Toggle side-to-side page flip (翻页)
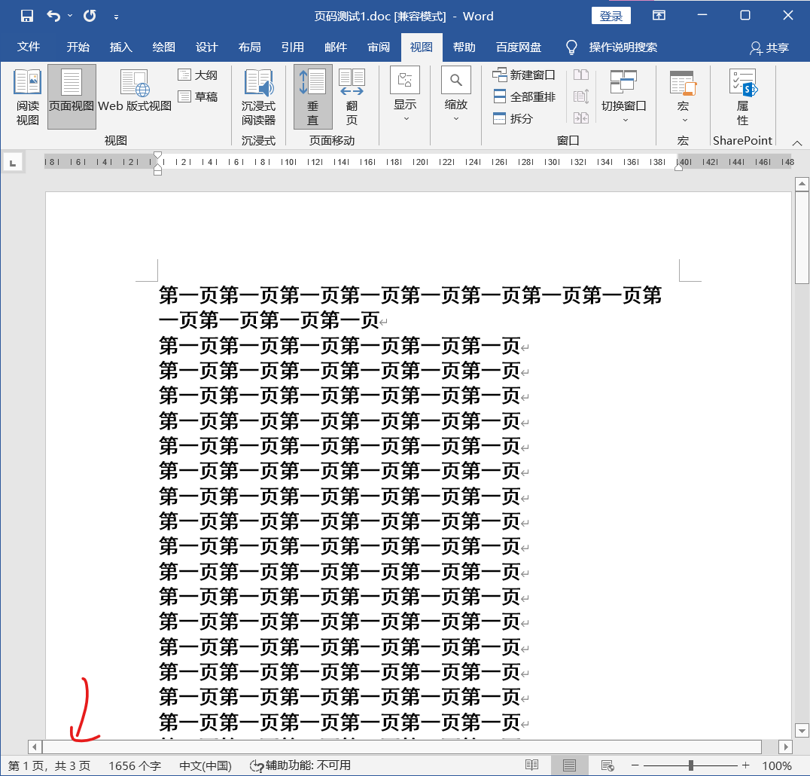Viewport: 810px width, 776px height. pos(352,97)
